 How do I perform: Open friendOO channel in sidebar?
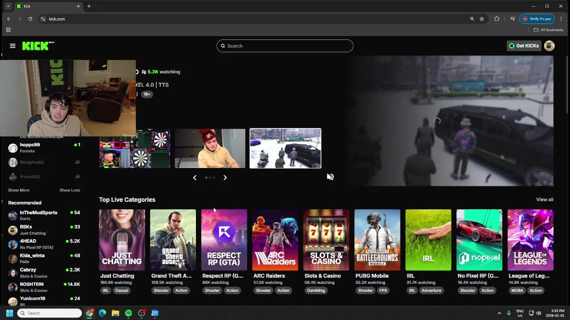point(44,176)
